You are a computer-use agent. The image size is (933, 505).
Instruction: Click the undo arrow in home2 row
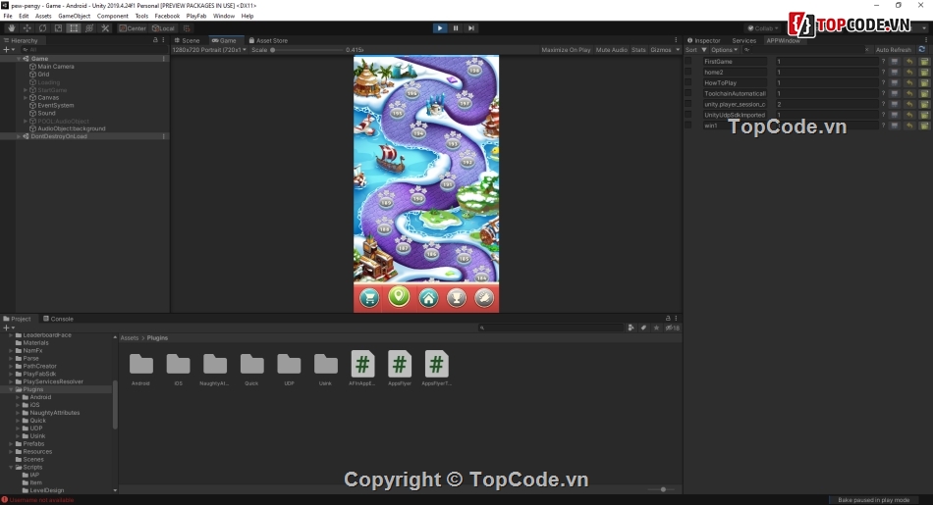(909, 72)
